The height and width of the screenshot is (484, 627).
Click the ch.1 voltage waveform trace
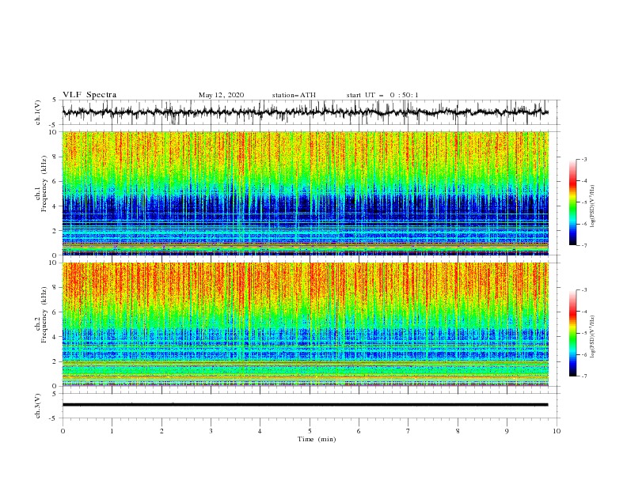tap(305, 112)
